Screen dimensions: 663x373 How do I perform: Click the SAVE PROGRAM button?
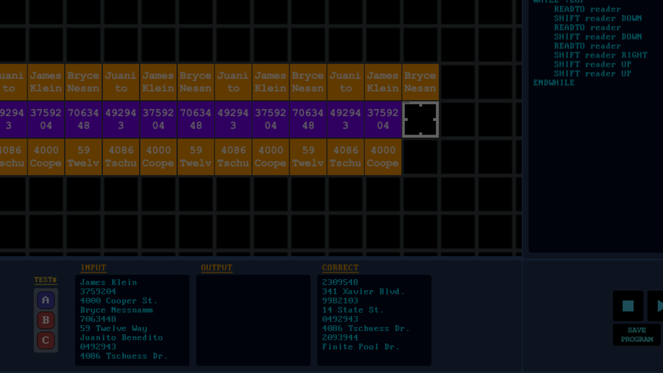pos(636,335)
